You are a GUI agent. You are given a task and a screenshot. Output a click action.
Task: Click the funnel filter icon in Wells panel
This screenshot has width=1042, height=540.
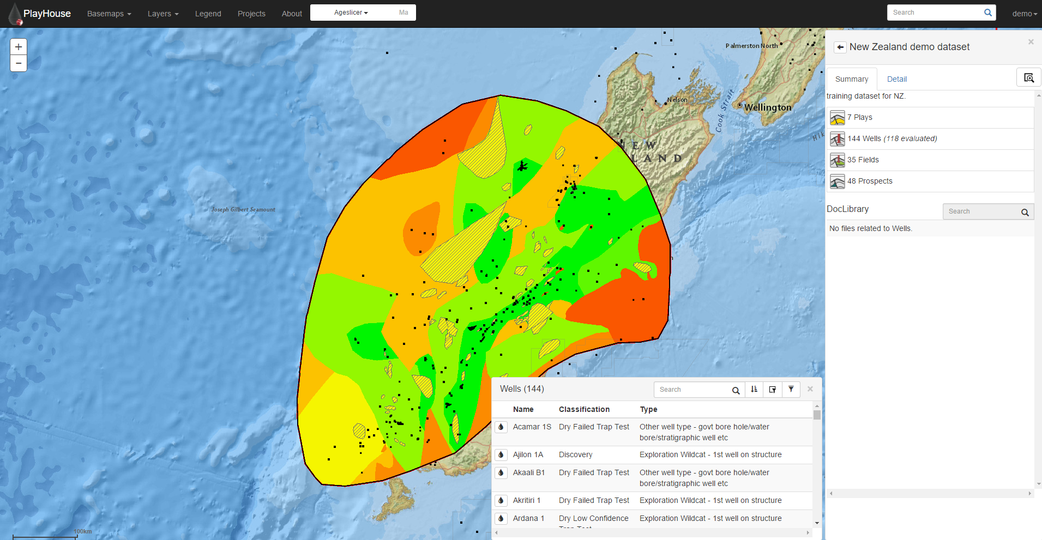pyautogui.click(x=791, y=389)
